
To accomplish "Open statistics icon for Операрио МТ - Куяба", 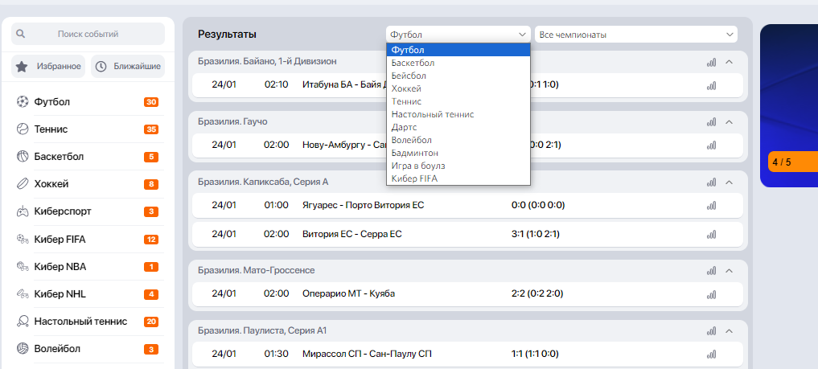I will tap(711, 294).
